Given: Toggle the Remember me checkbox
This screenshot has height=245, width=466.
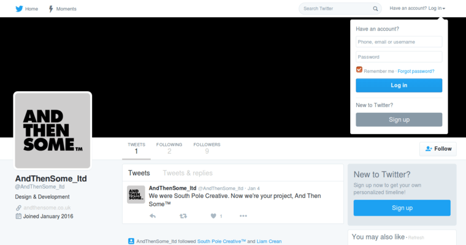Looking at the screenshot, I should coord(359,70).
